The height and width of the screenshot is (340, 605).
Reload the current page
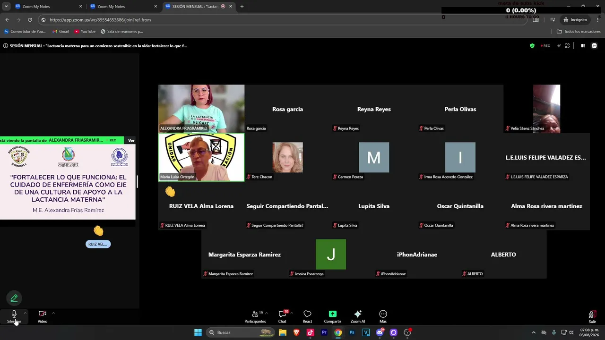[30, 20]
